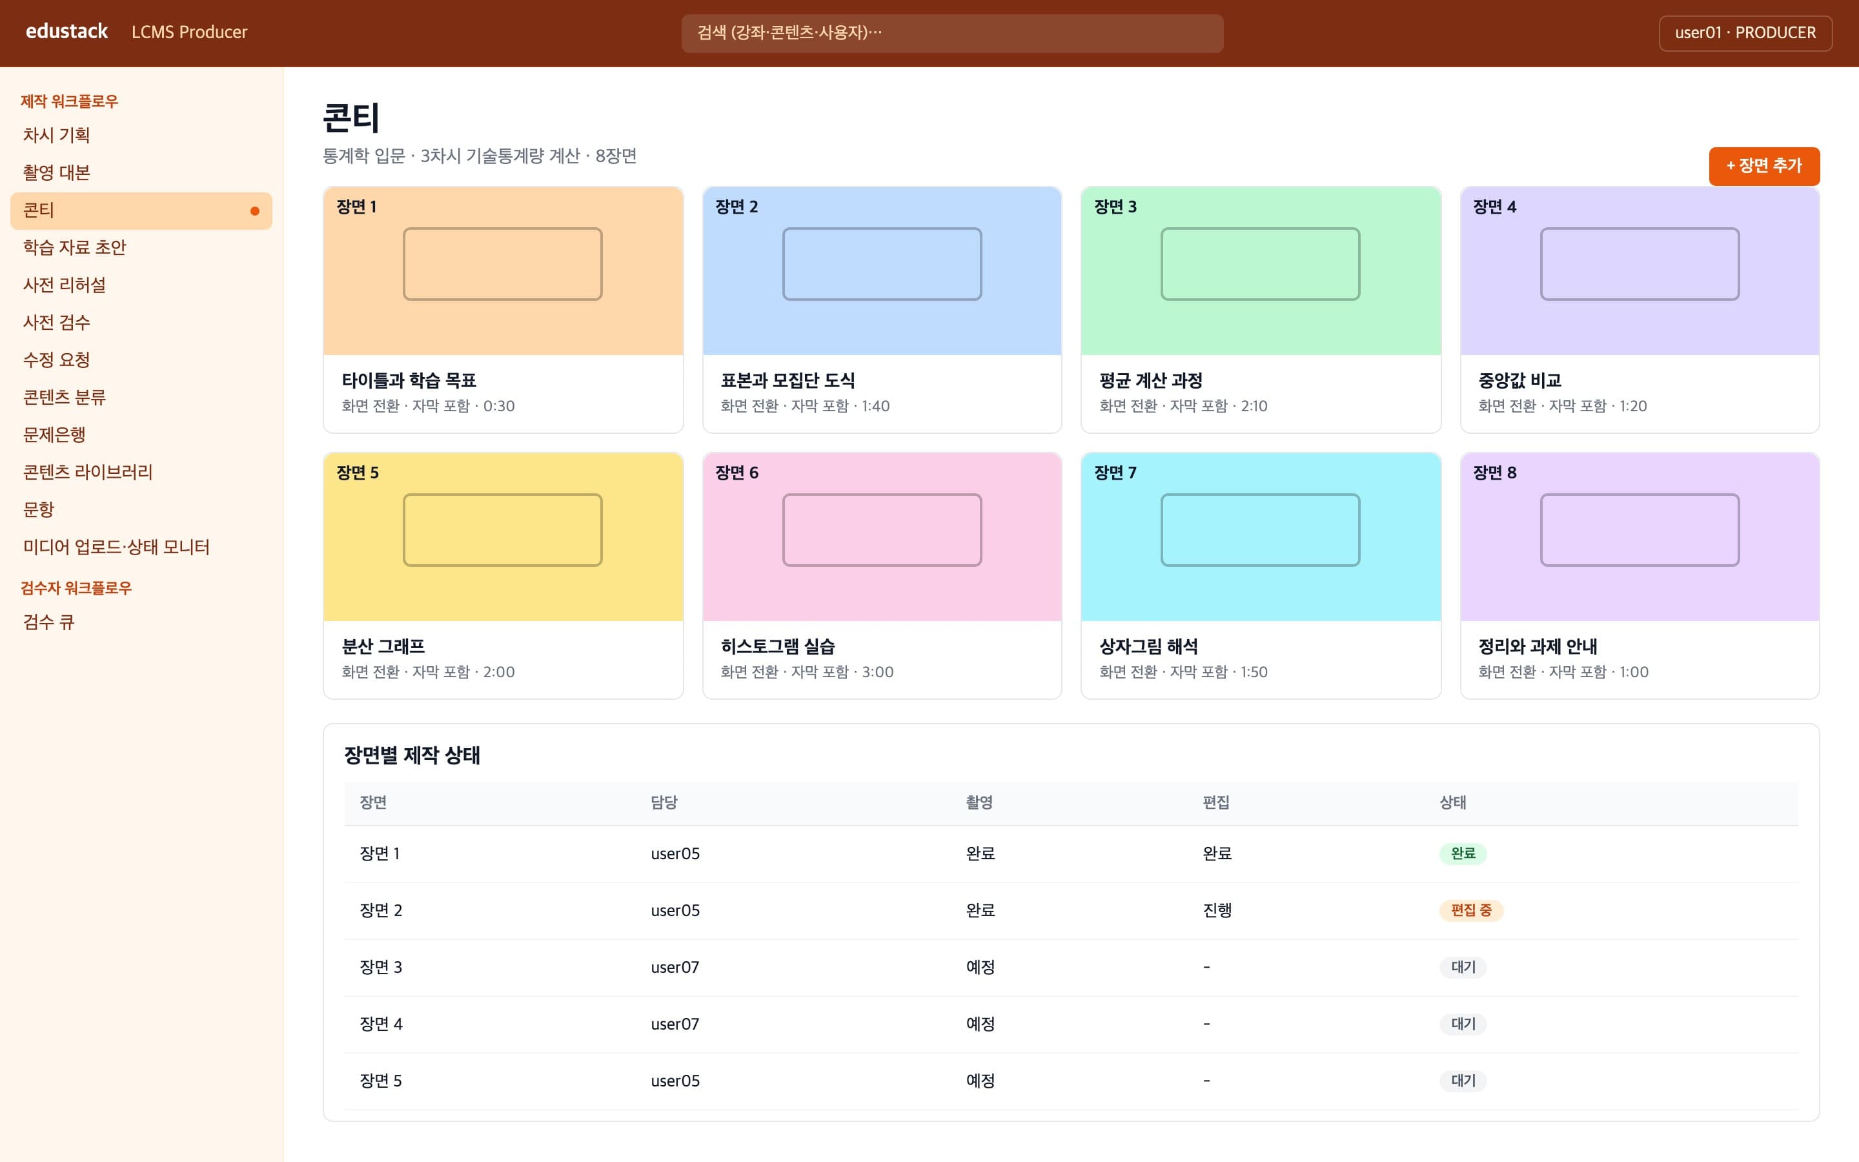This screenshot has height=1162, width=1859.
Task: Click the + 장면 추가 button
Action: tap(1763, 166)
